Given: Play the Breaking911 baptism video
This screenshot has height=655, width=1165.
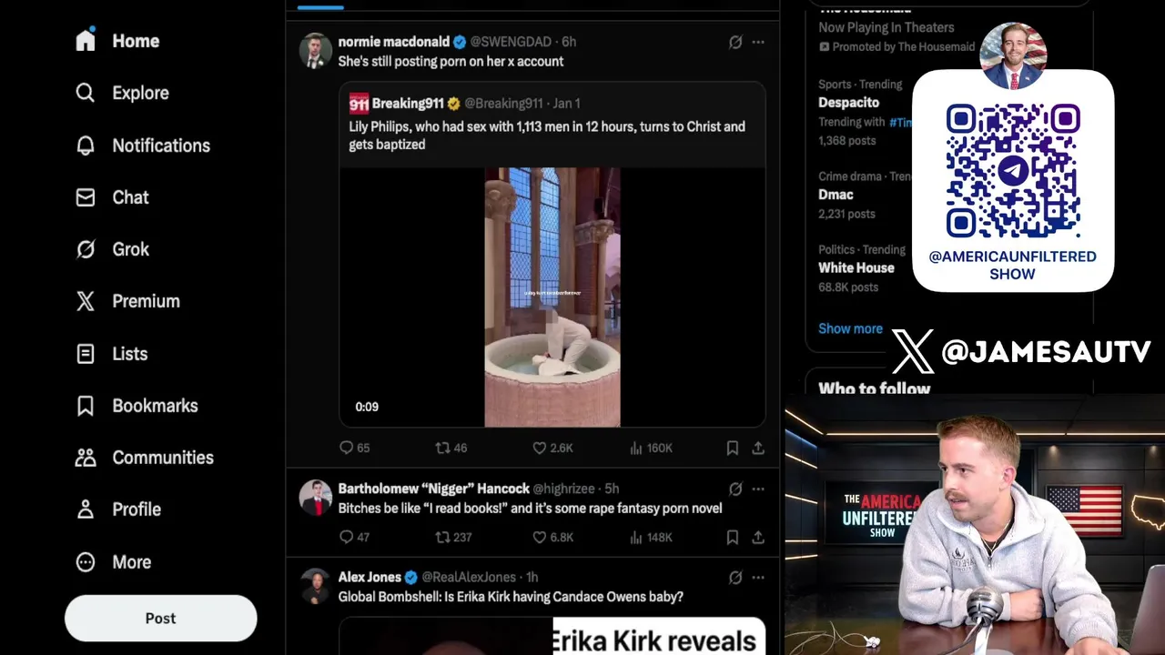Looking at the screenshot, I should click(x=552, y=297).
